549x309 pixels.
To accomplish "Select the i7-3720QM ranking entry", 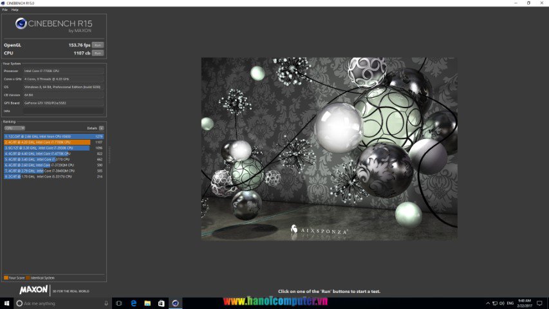I will [x=53, y=165].
